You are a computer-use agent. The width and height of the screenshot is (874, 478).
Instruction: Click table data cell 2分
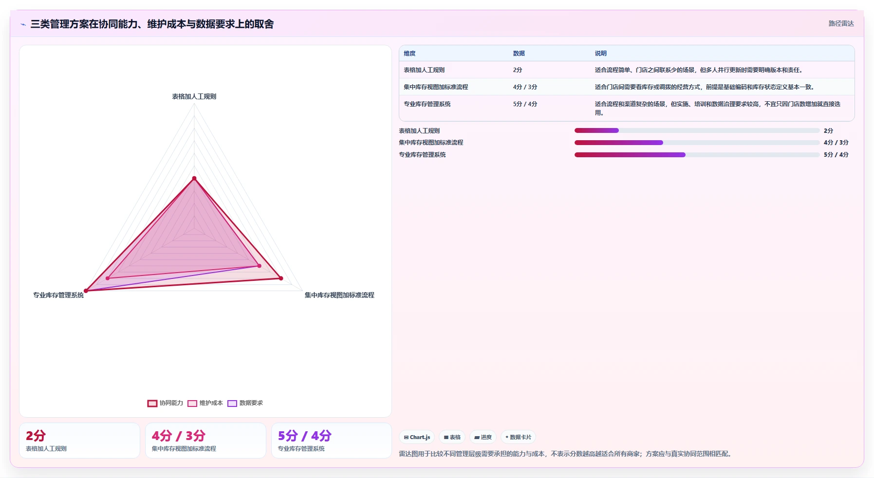point(517,70)
